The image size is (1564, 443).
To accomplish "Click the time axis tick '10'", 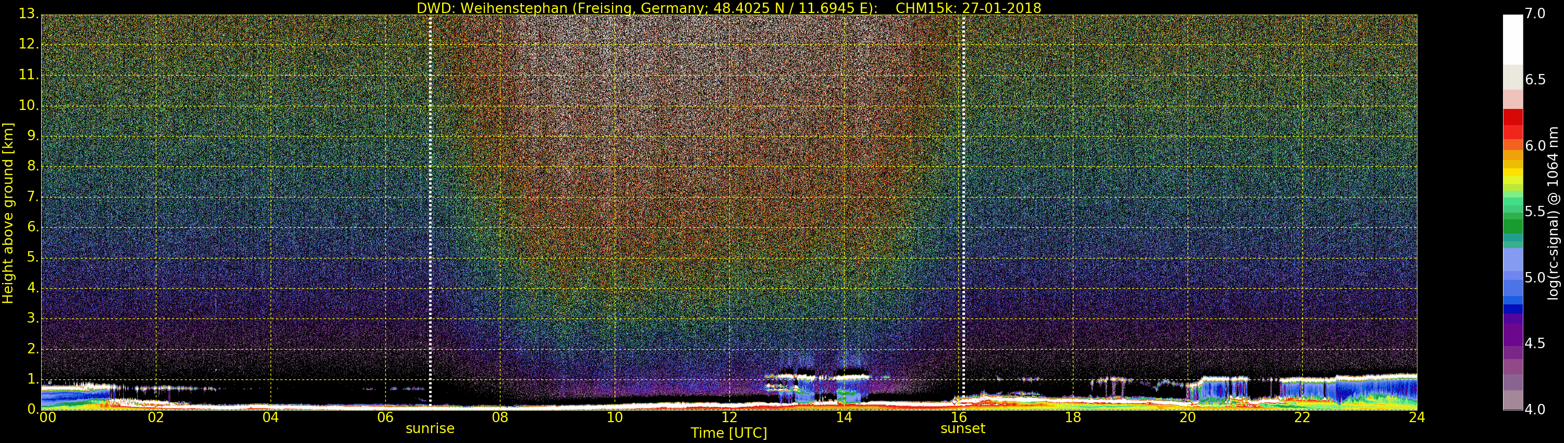I will (x=615, y=417).
